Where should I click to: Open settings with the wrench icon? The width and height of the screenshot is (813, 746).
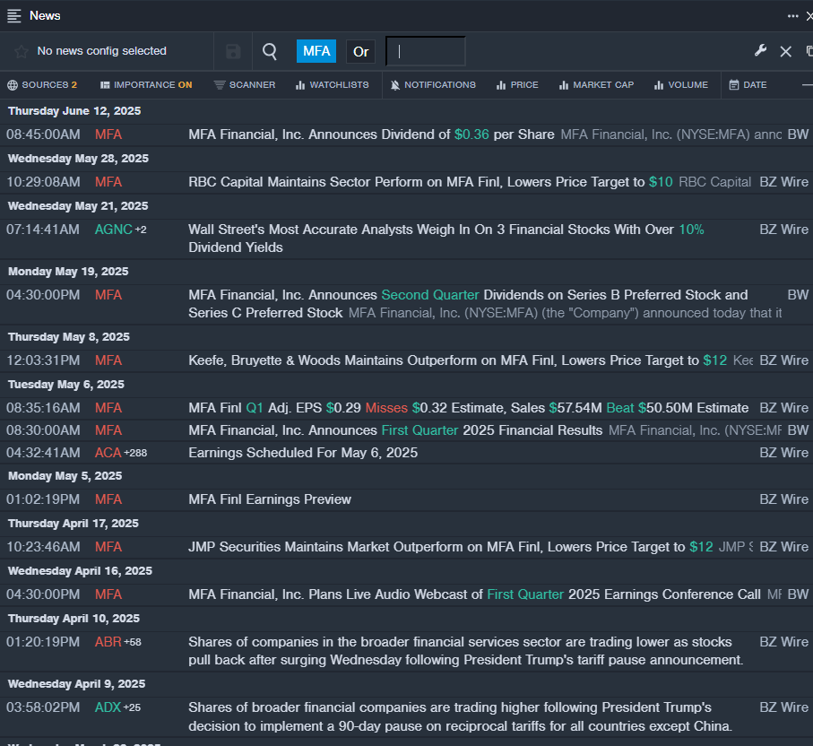click(x=761, y=50)
